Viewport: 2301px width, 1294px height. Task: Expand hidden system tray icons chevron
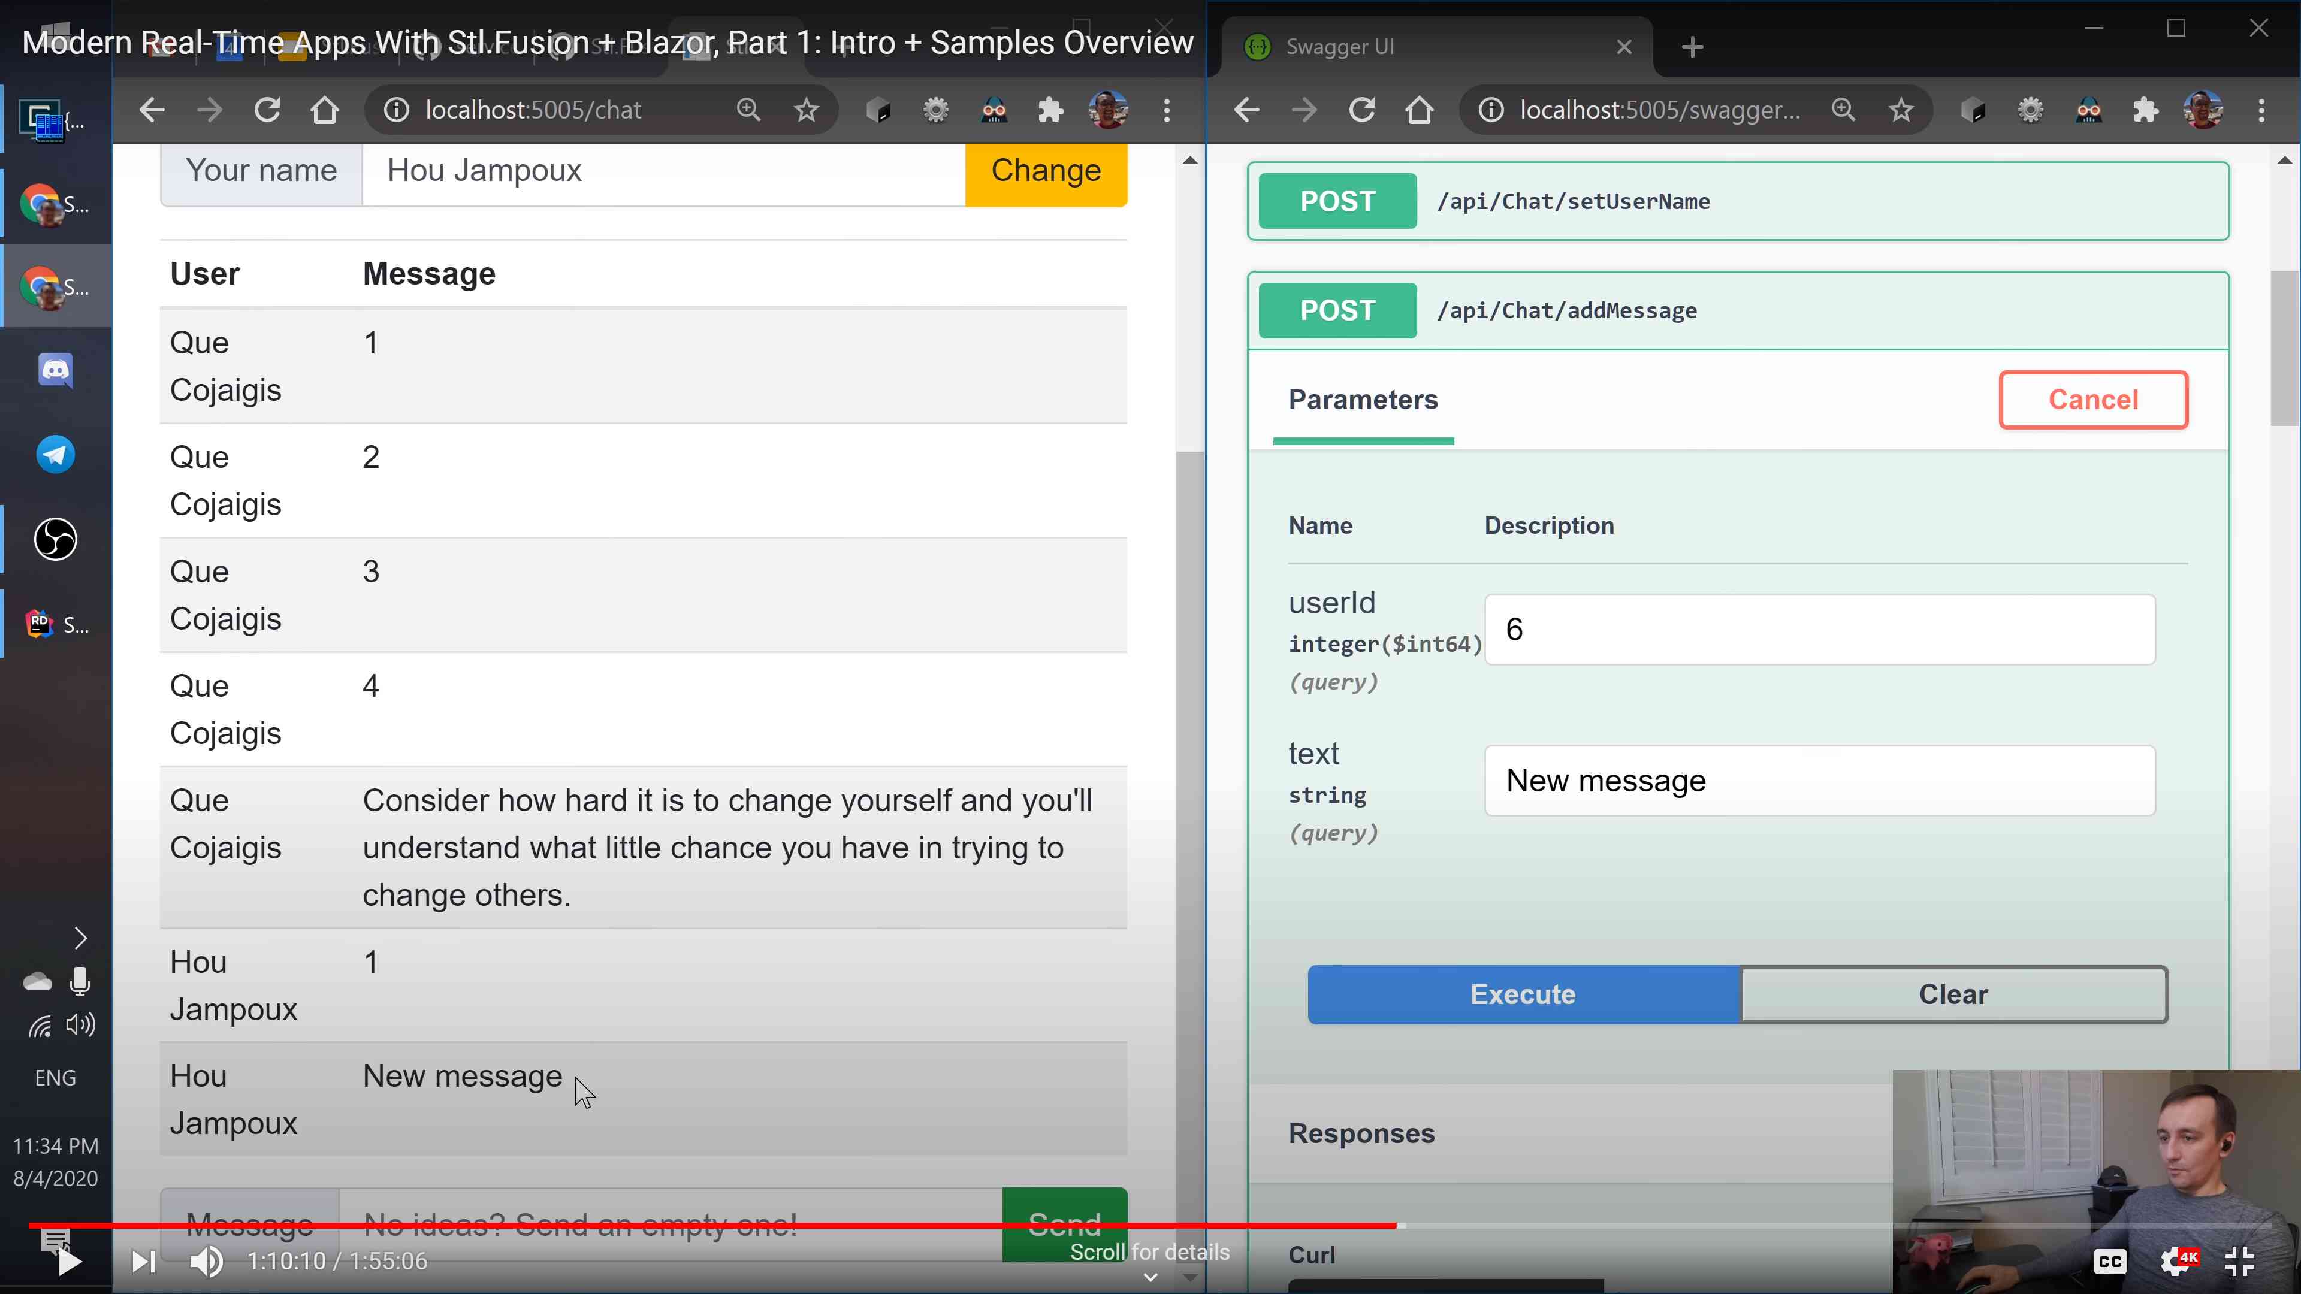(80, 938)
